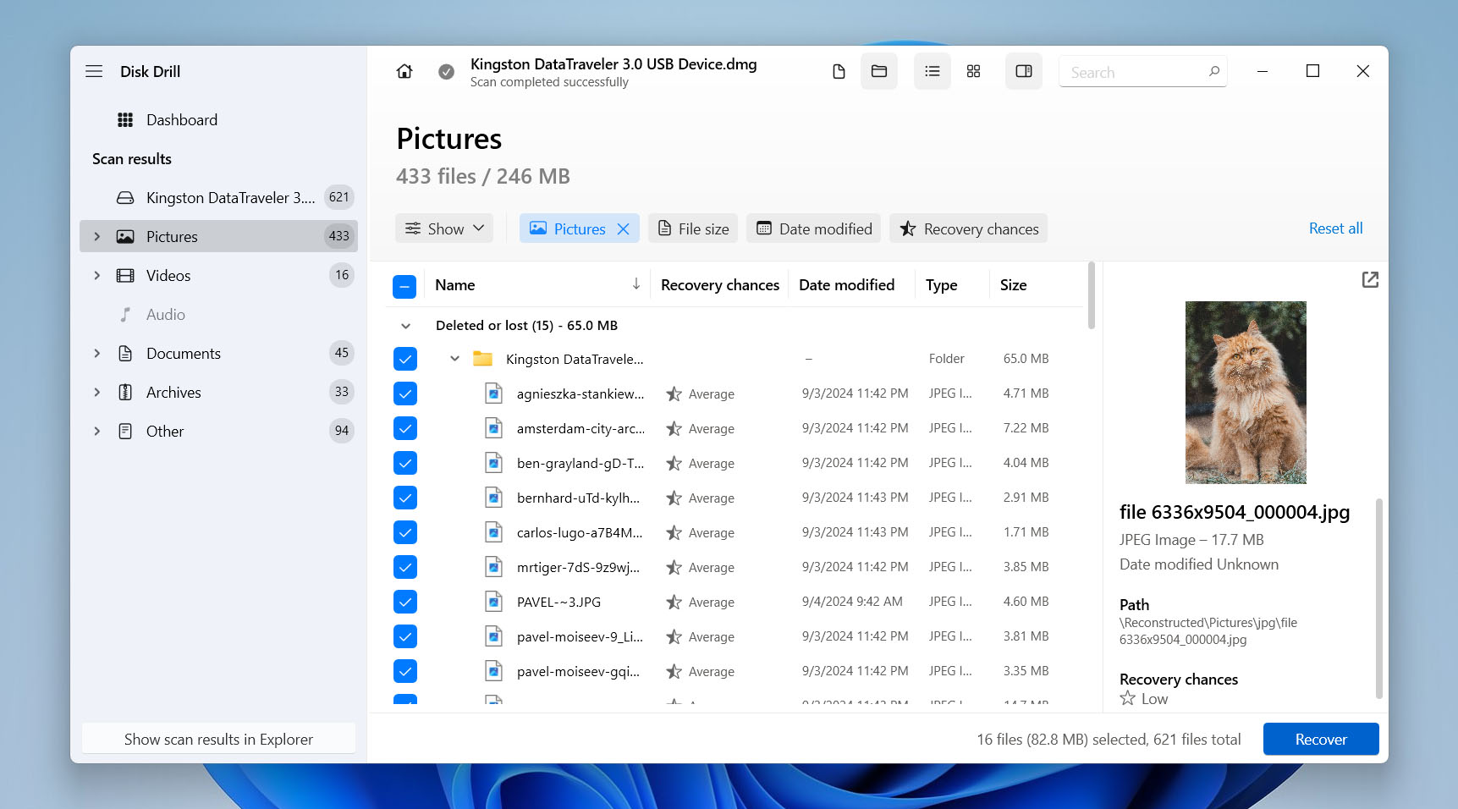Open the Show filter dropdown
Image resolution: width=1458 pixels, height=809 pixels.
[x=444, y=228]
